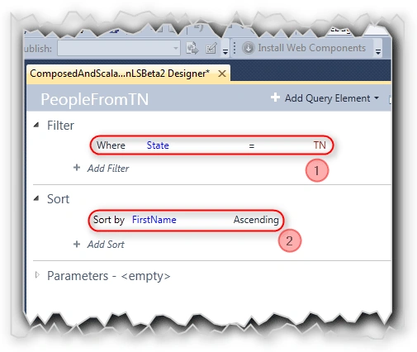Collapse the Filter section
The width and height of the screenshot is (417, 352).
tap(36, 125)
